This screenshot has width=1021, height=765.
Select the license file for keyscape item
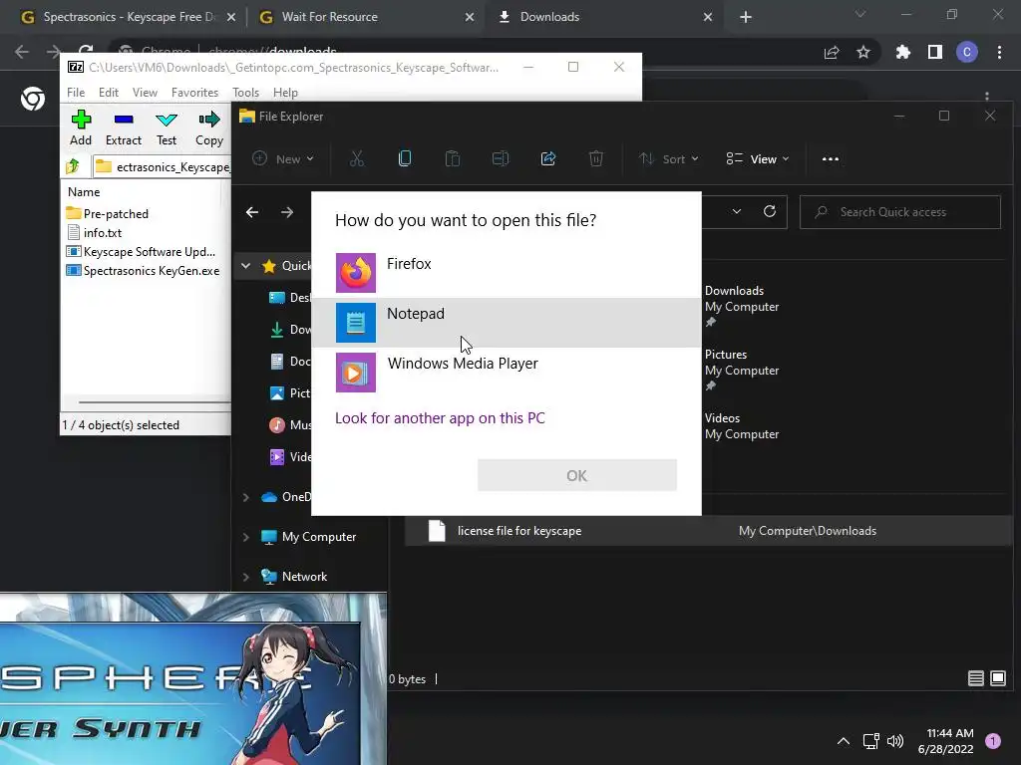pos(708,531)
